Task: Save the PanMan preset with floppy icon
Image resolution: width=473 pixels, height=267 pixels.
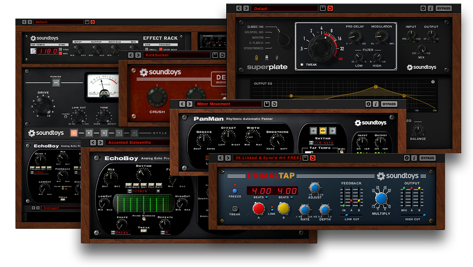Action: [267, 104]
